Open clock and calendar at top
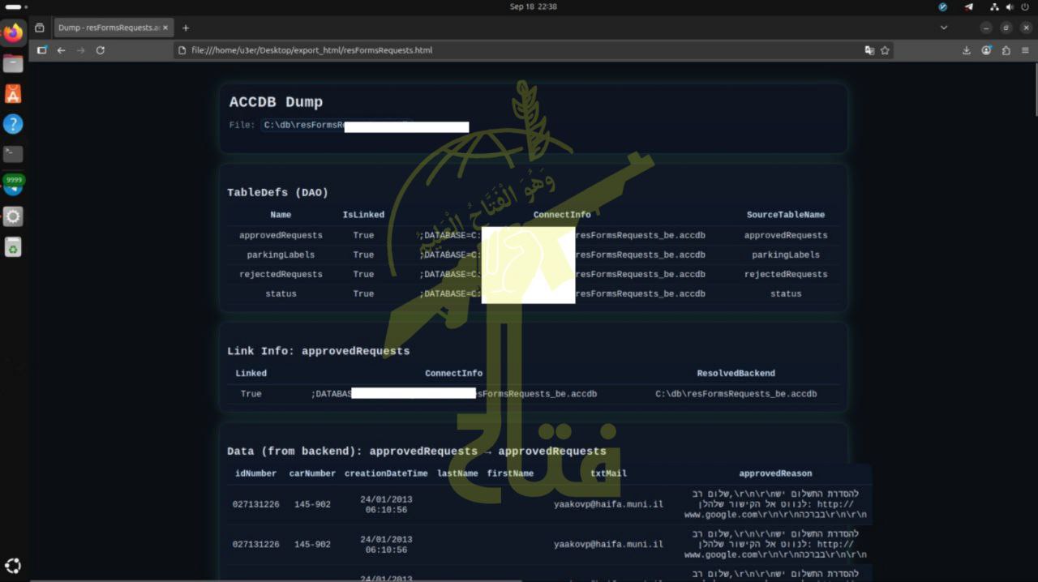 533,6
